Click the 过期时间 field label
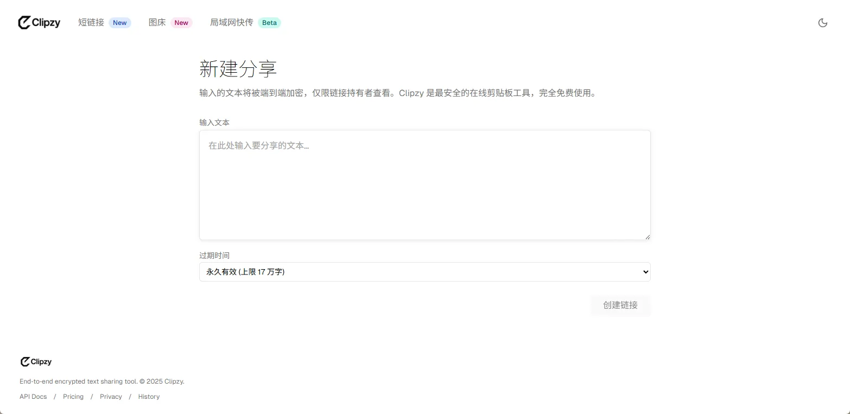 coord(214,255)
